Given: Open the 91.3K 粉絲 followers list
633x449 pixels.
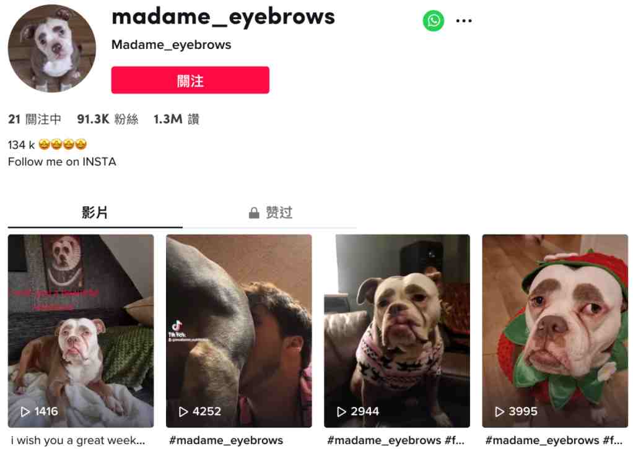Looking at the screenshot, I should pyautogui.click(x=107, y=119).
